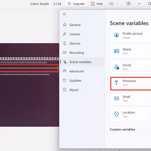
Task: Select the Social variable row
Action: tap(130, 67)
